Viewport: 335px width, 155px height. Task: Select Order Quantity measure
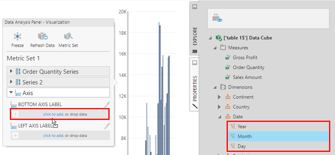pos(248,67)
